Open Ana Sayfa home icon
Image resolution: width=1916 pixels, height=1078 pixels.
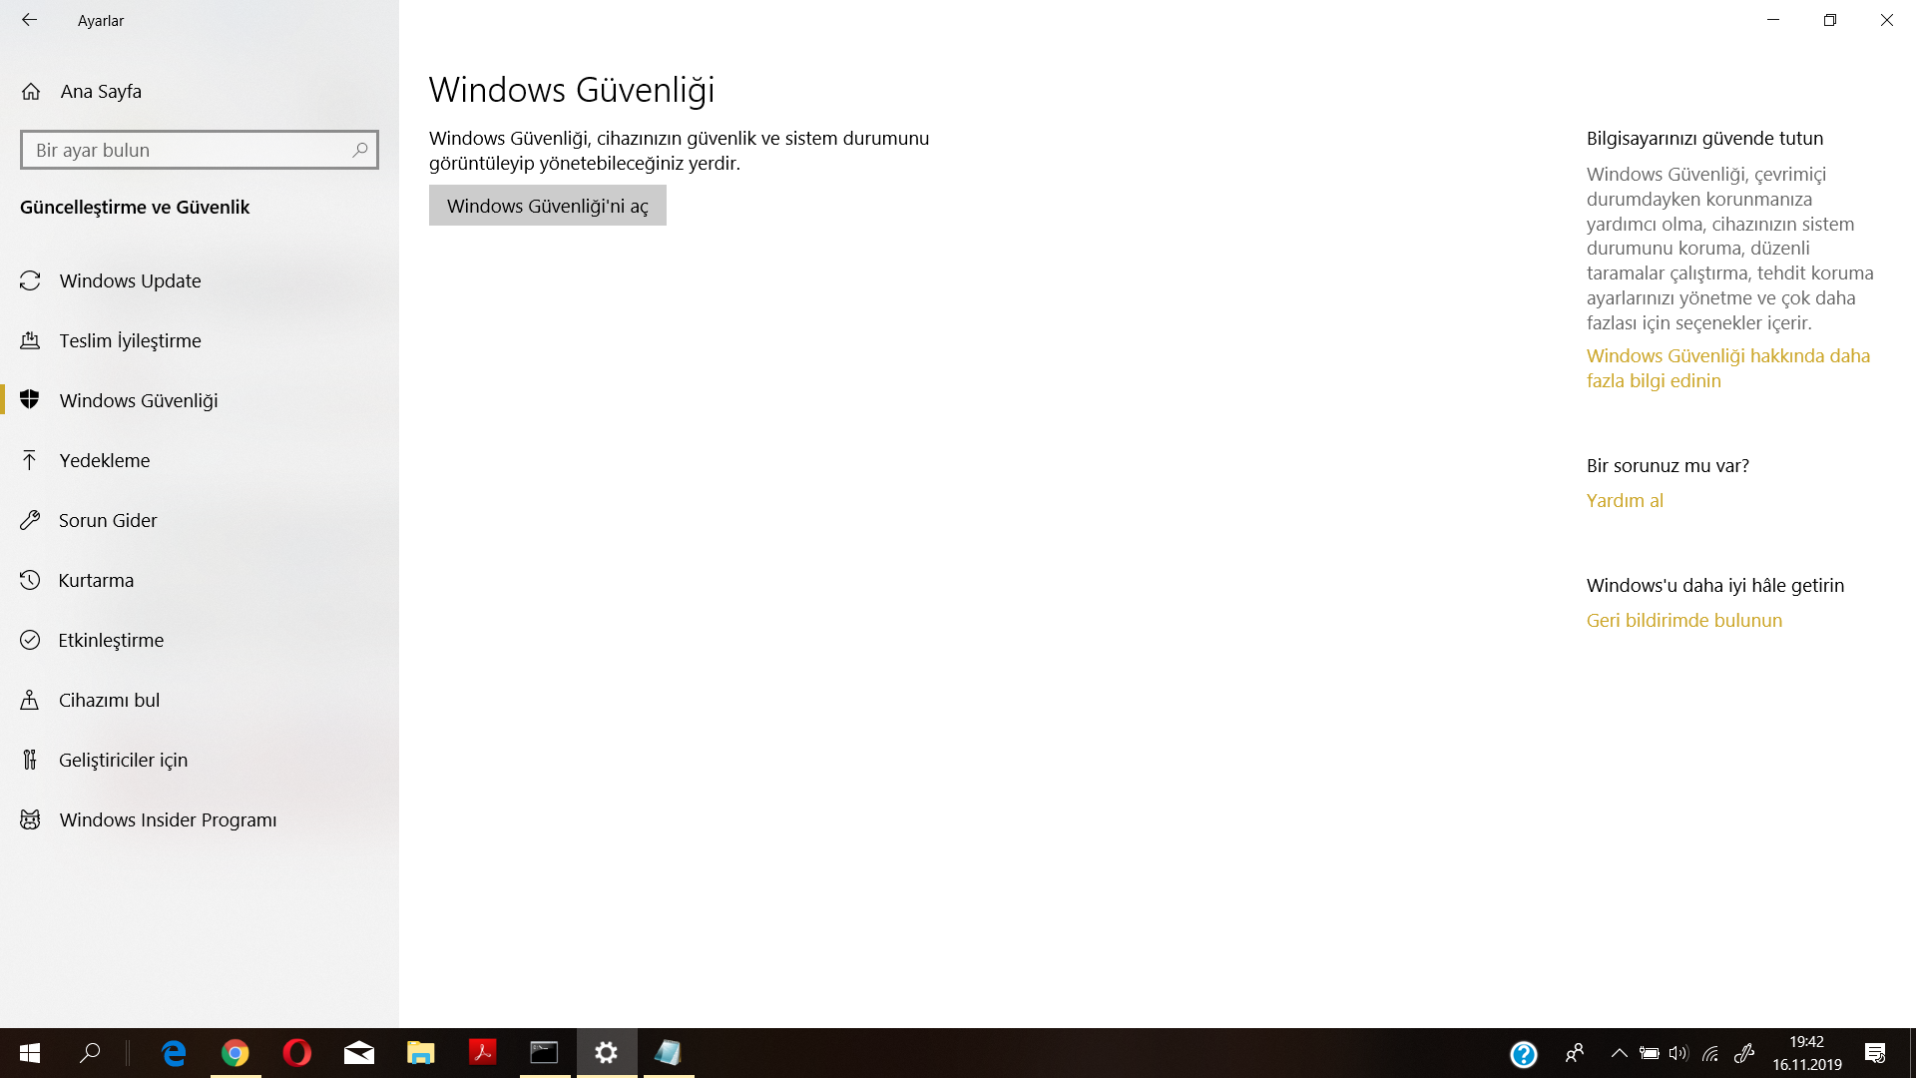pos(31,92)
